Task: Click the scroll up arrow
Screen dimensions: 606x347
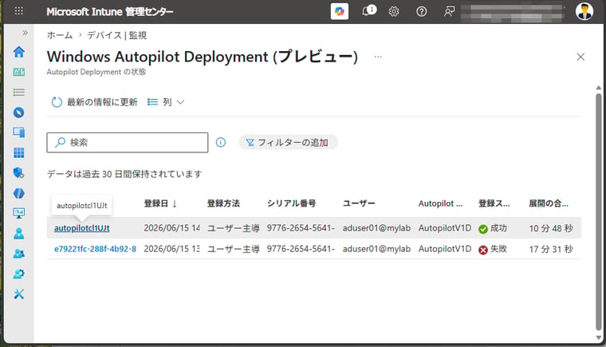Action: pos(598,88)
